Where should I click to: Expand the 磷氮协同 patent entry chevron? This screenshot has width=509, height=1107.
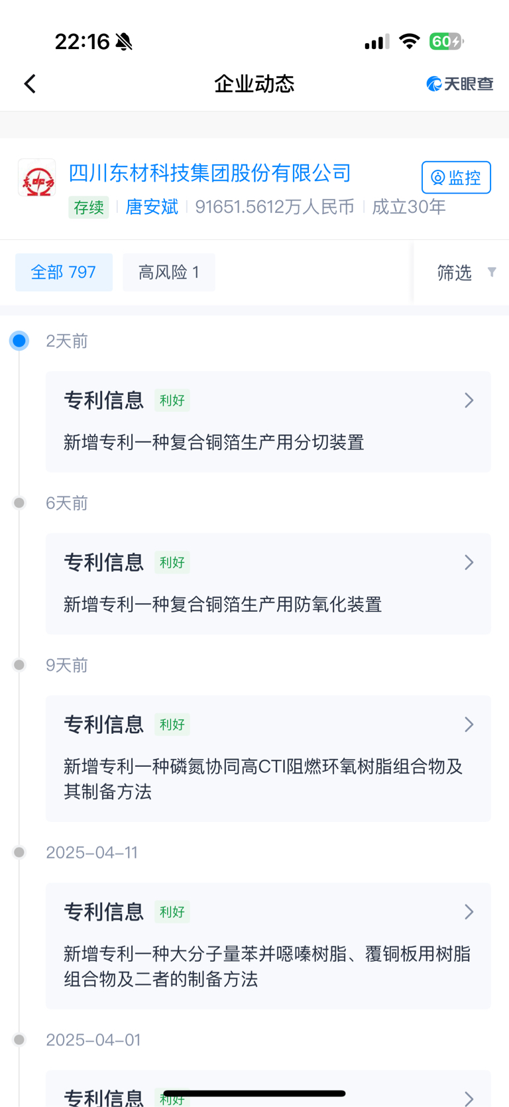click(469, 725)
